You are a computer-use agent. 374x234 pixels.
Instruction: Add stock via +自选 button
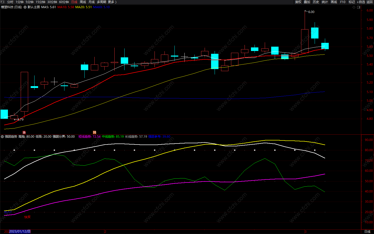coord(361,2)
